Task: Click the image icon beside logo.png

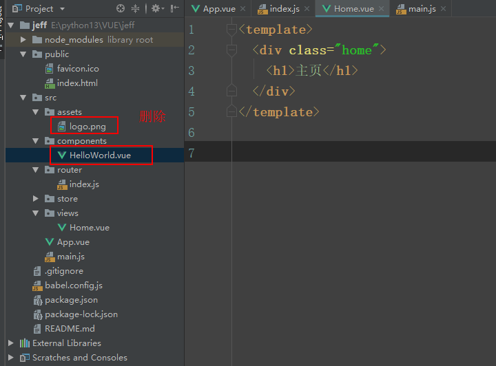Action: [x=62, y=127]
